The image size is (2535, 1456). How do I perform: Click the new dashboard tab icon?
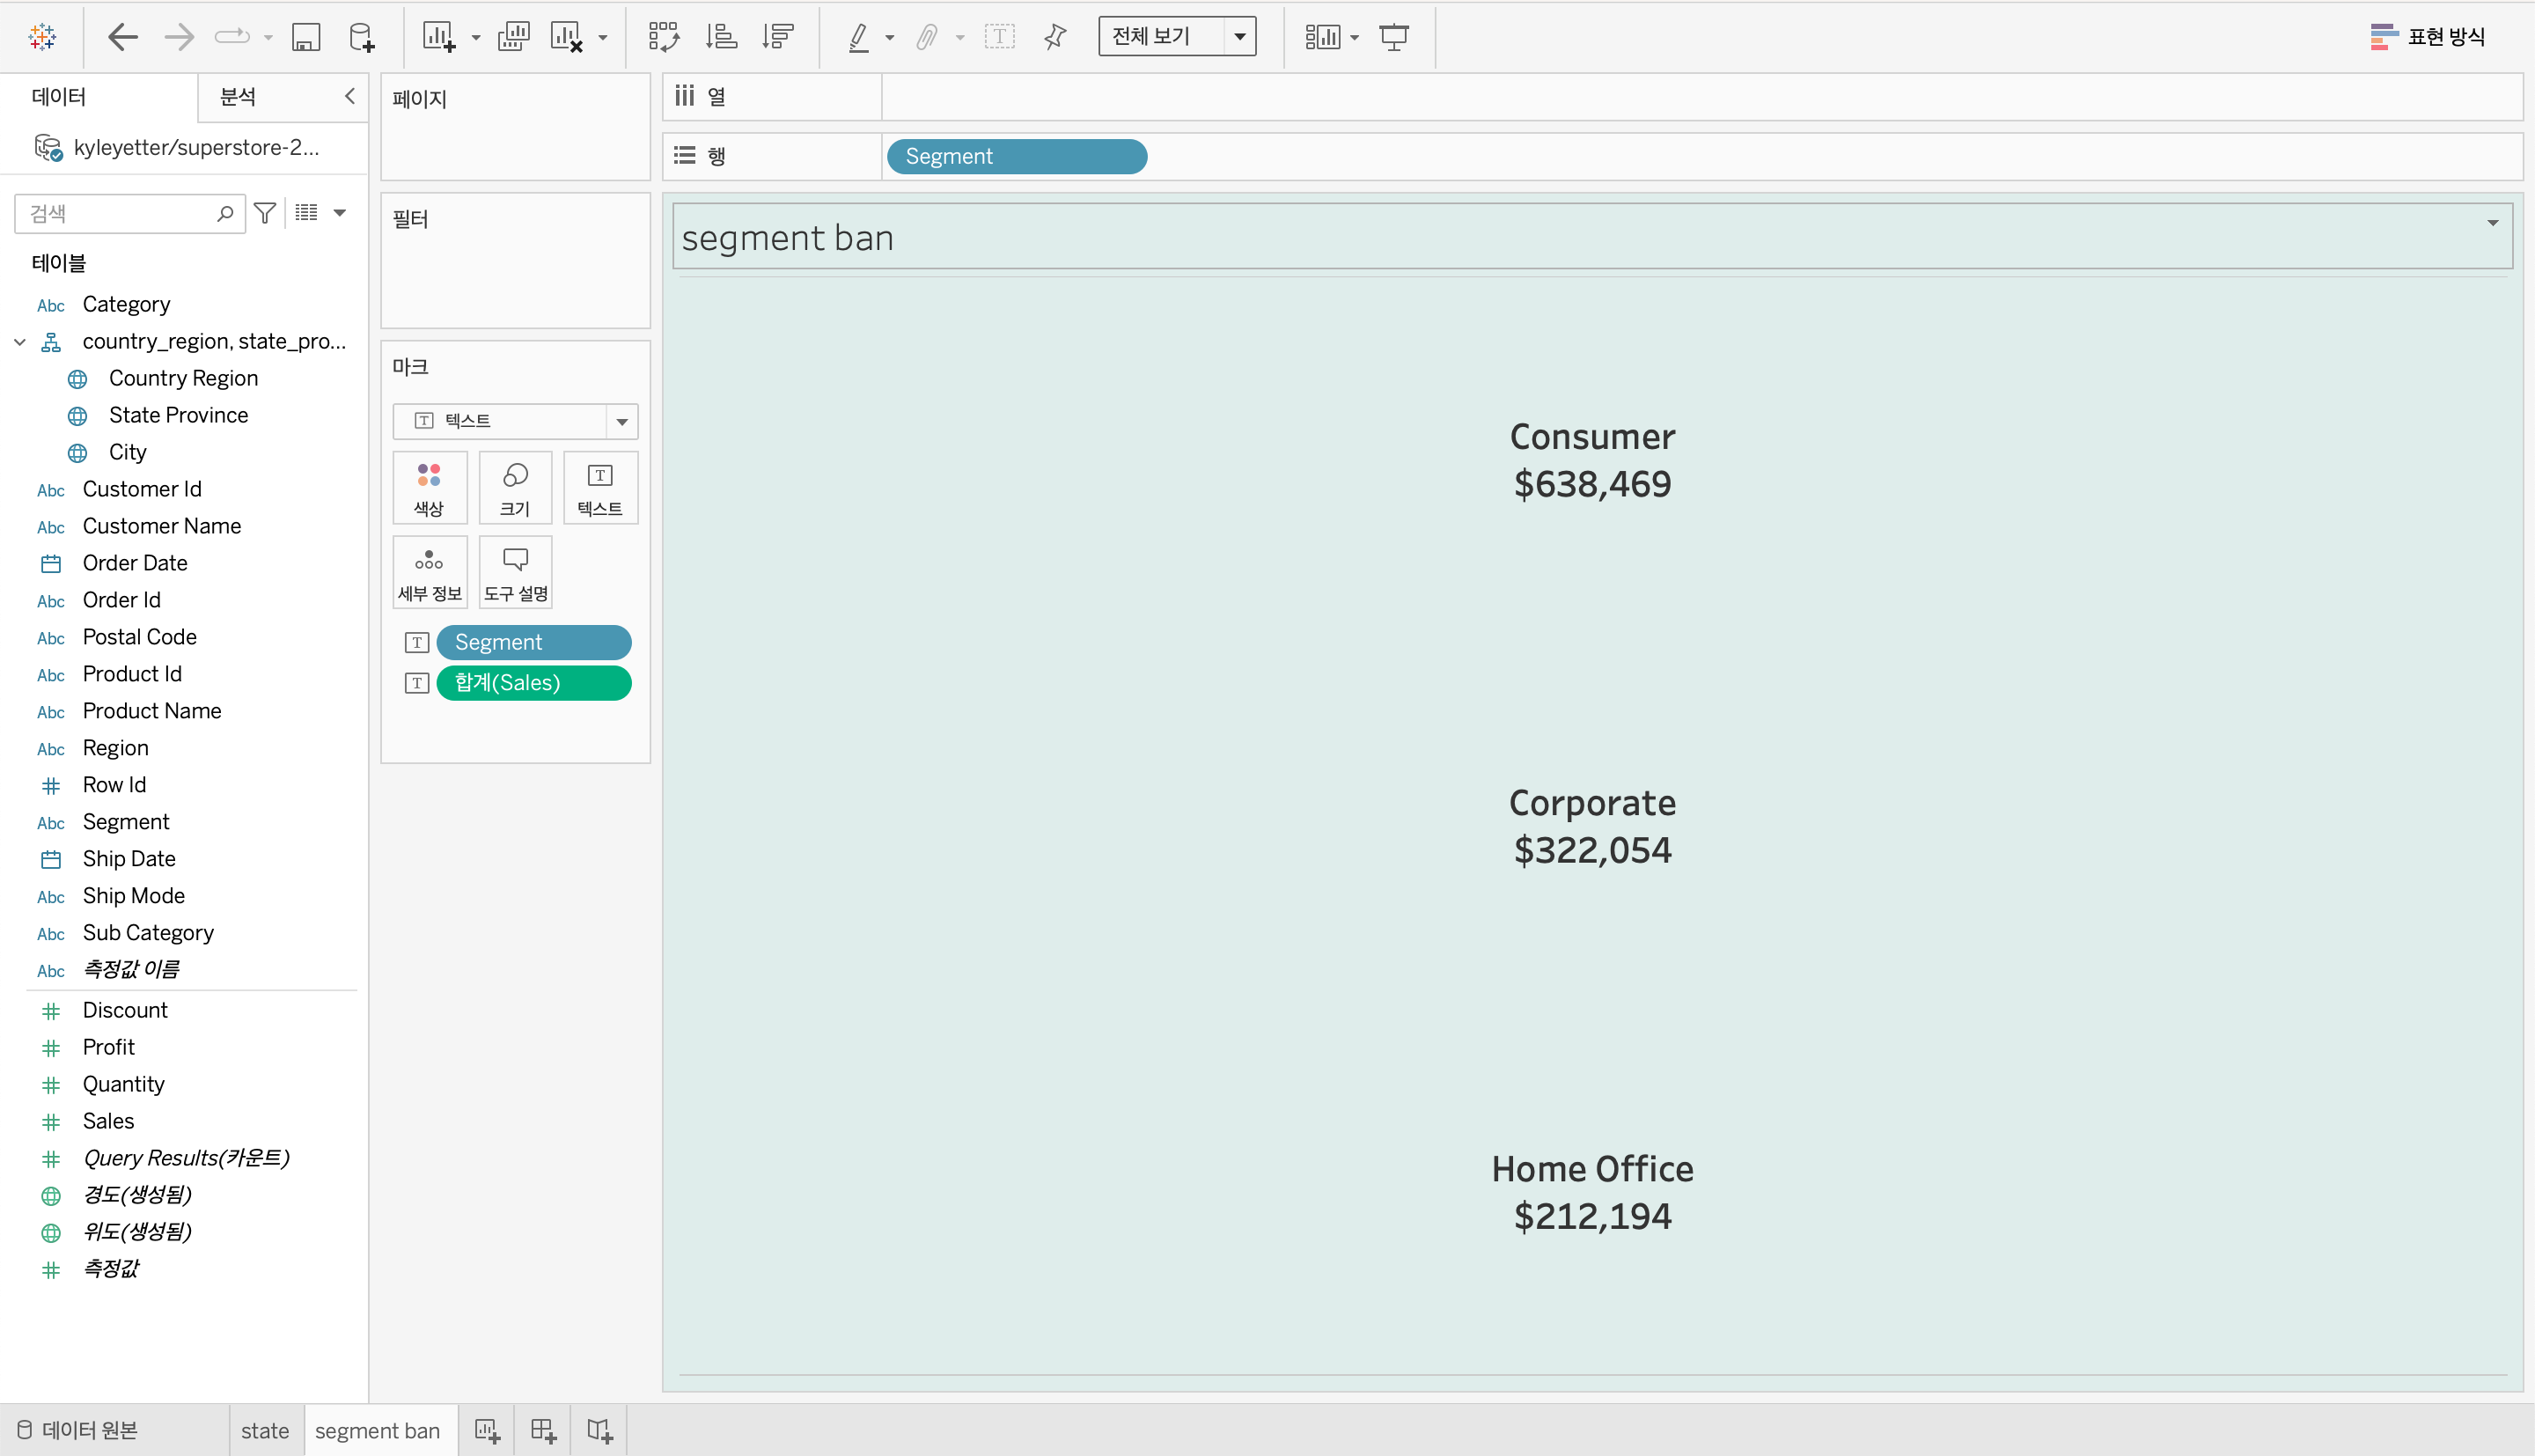(x=543, y=1431)
